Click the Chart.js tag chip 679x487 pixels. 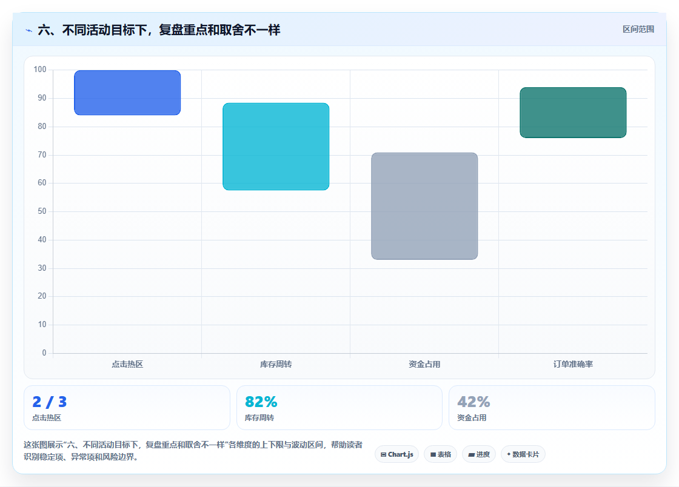tap(396, 454)
